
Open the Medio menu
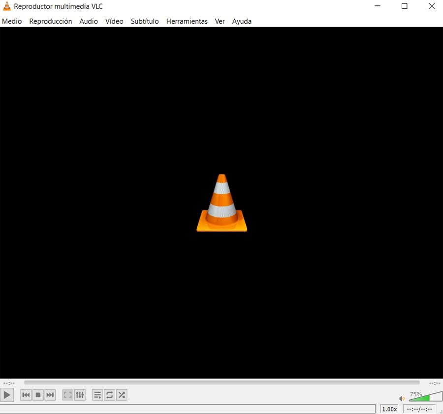pos(12,21)
